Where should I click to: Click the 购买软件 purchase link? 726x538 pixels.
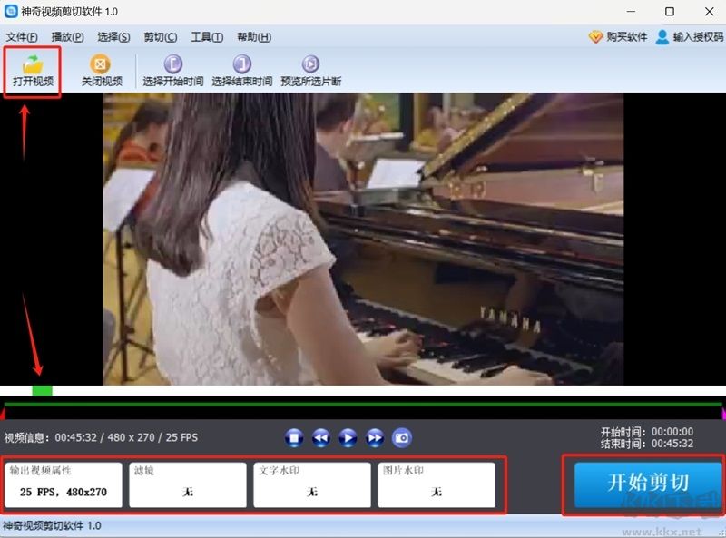coord(618,37)
